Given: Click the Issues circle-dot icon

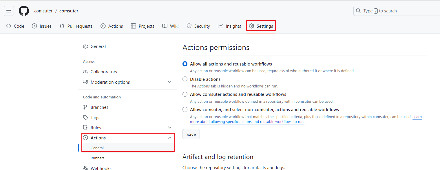Looking at the screenshot, I should (34, 26).
